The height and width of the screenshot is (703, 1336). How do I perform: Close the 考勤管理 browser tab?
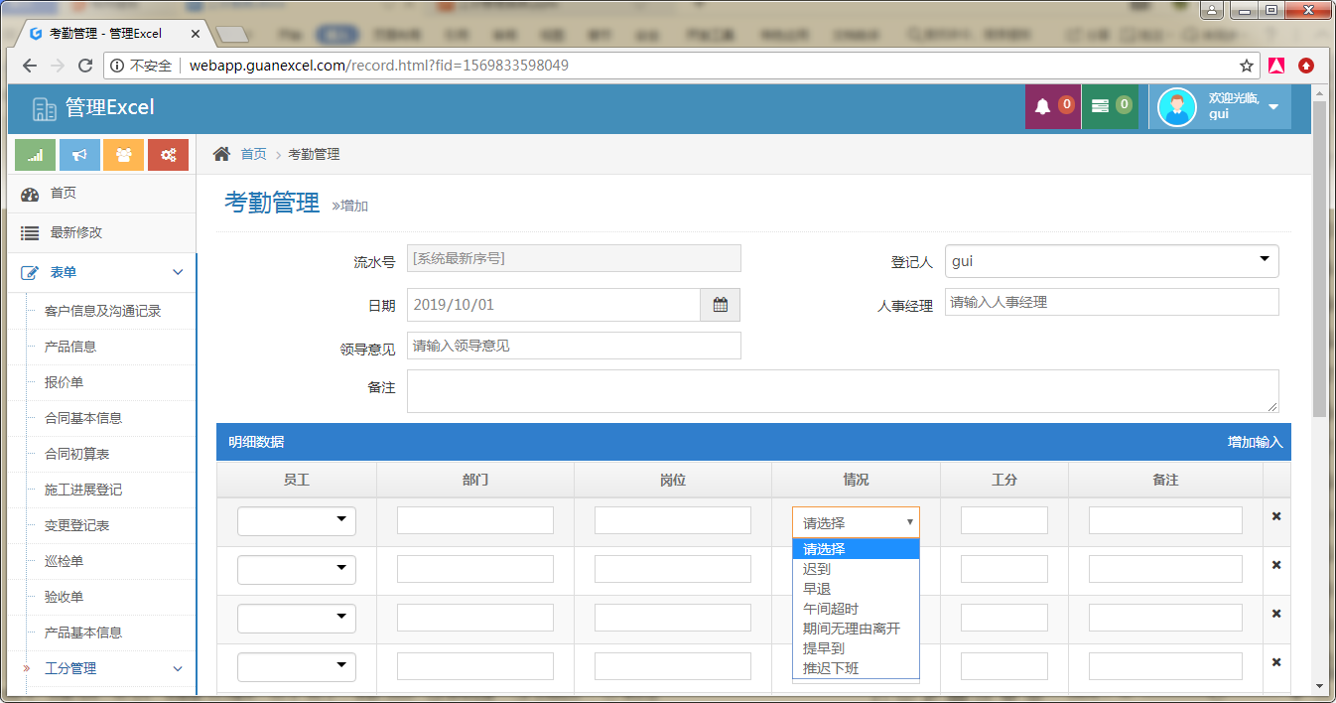click(196, 33)
